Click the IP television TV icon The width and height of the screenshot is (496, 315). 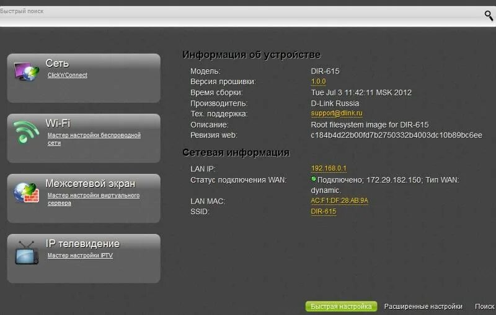27,252
